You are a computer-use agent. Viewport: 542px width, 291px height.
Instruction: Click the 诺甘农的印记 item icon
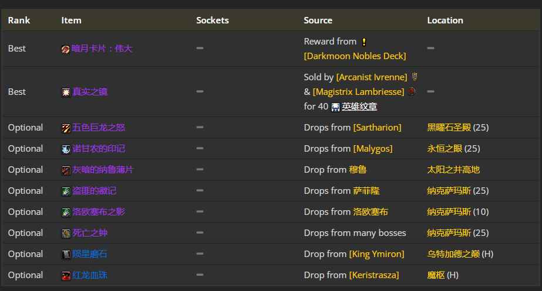(x=66, y=149)
